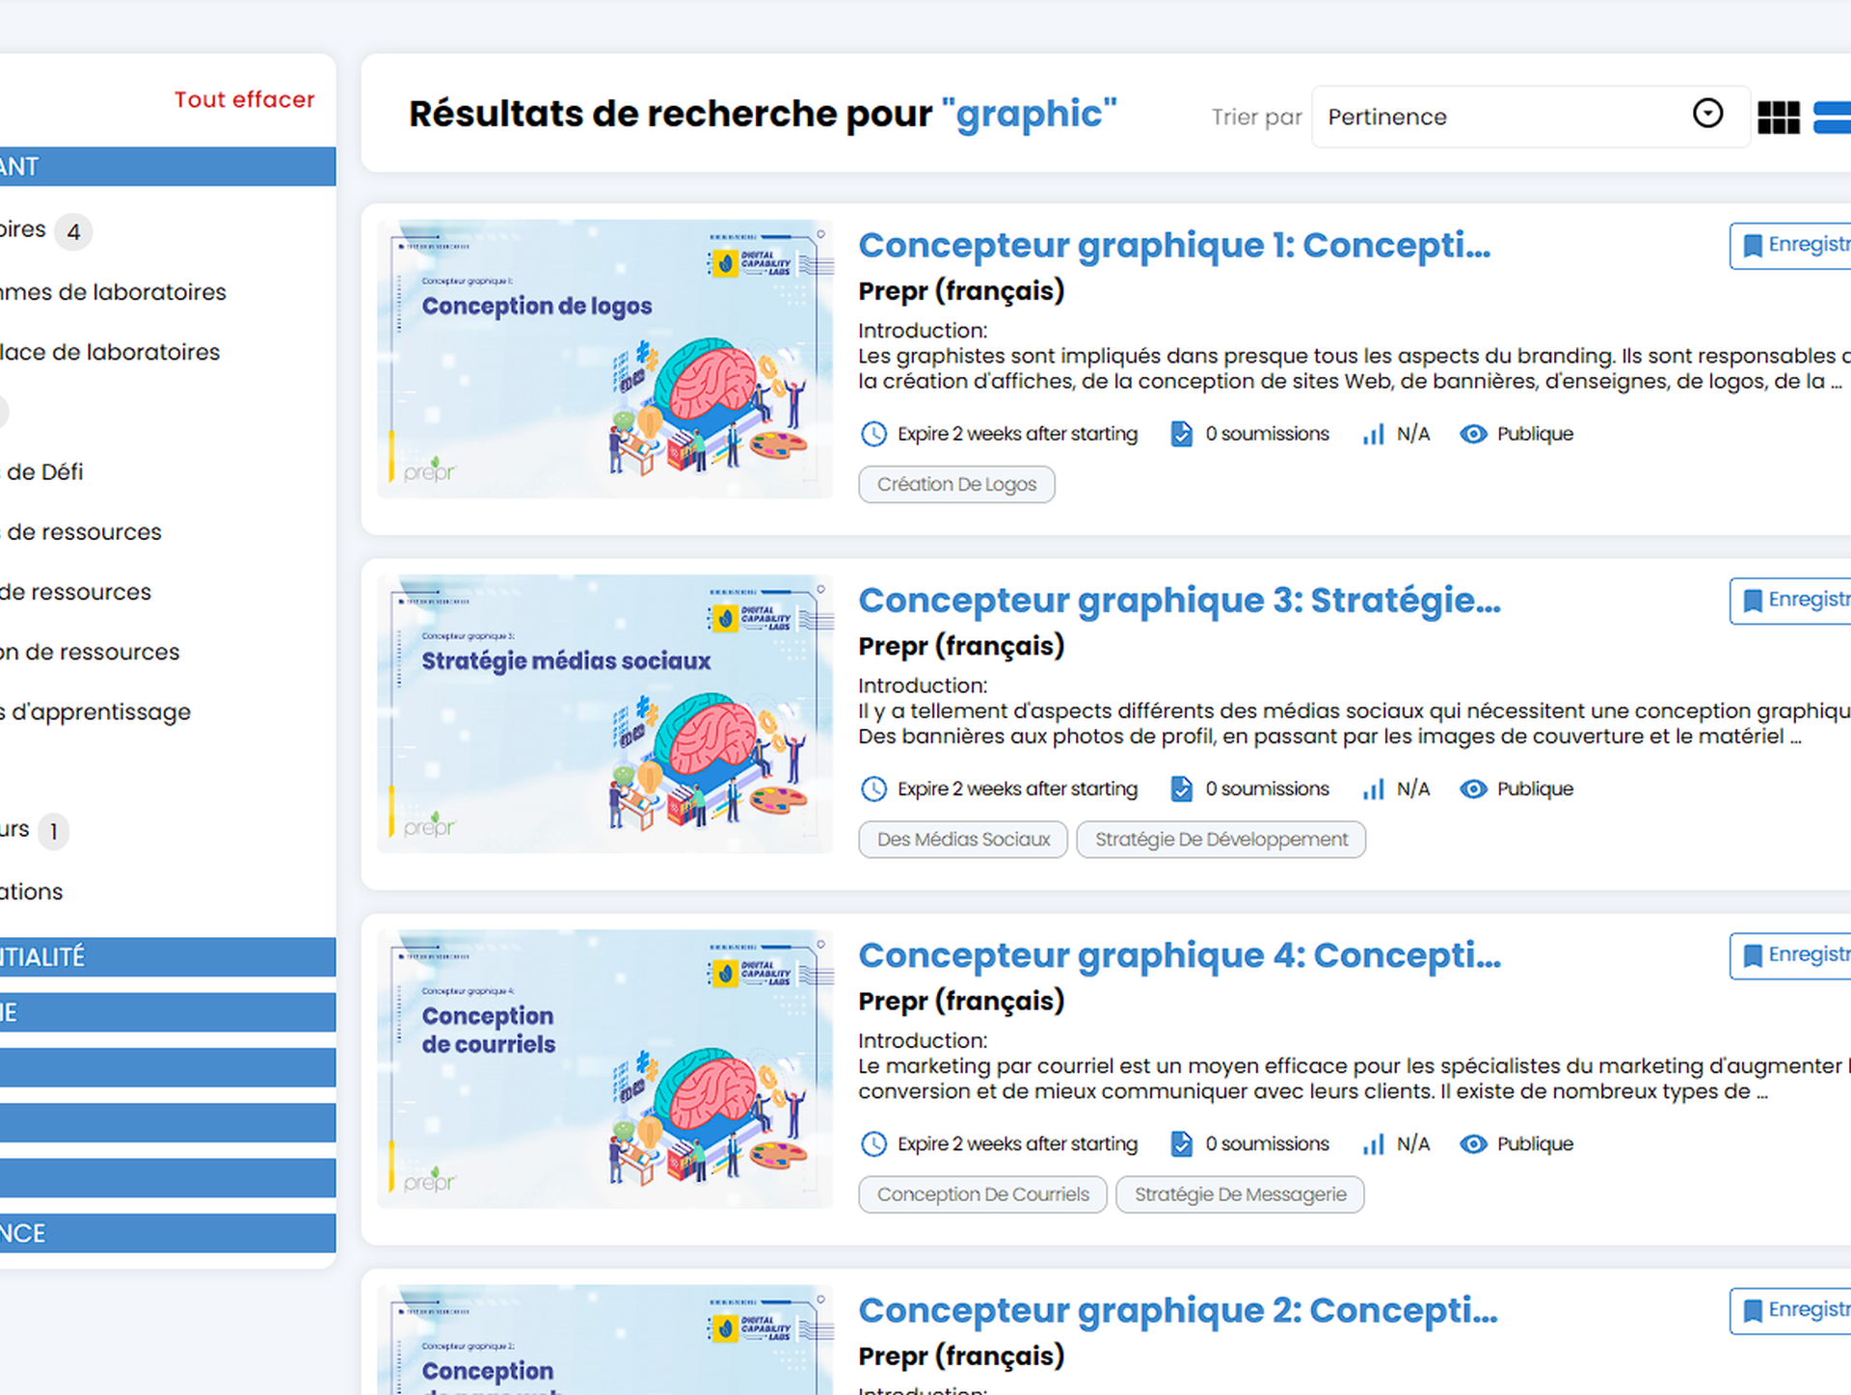Open Concepteur graphique 2 course title
The image size is (1851, 1395).
click(x=1177, y=1310)
